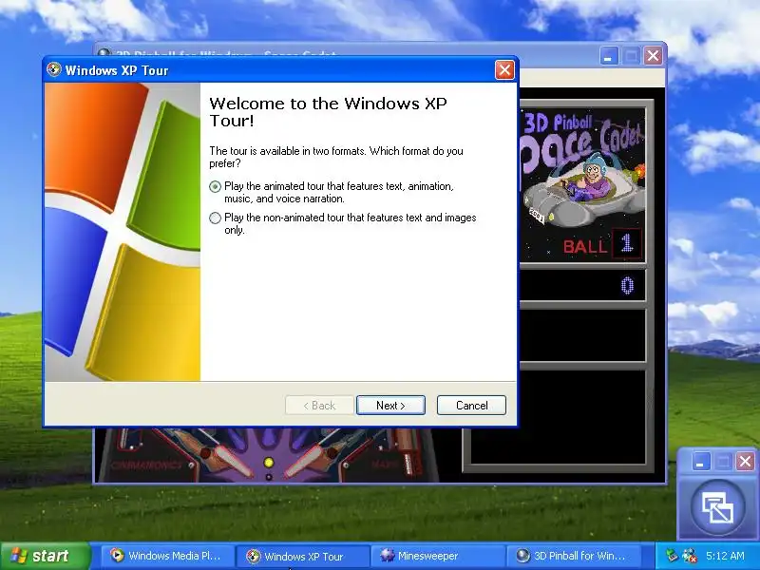Activate the Windows XP Tour taskbar button
The height and width of the screenshot is (570, 760).
tap(302, 556)
